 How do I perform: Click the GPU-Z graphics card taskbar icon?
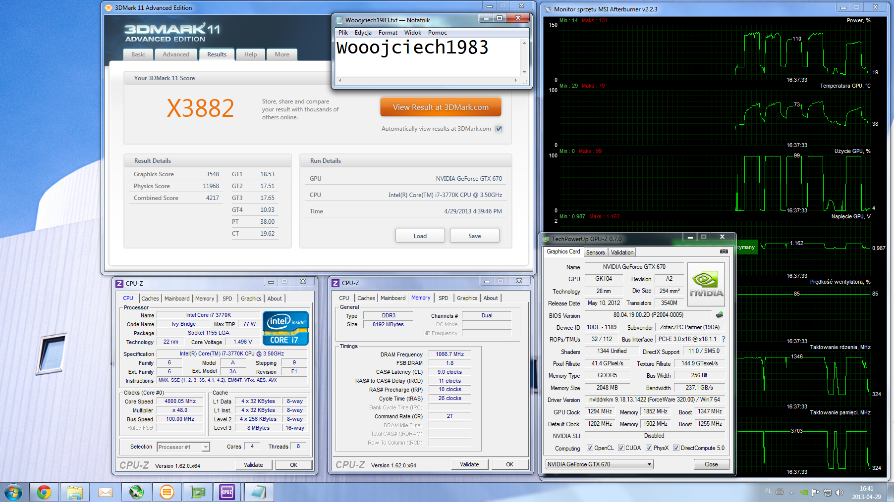(198, 492)
